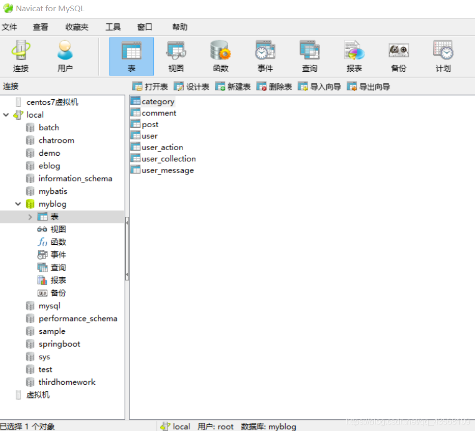Select the thirdhomework database
This screenshot has width=475, height=431.
tap(67, 382)
